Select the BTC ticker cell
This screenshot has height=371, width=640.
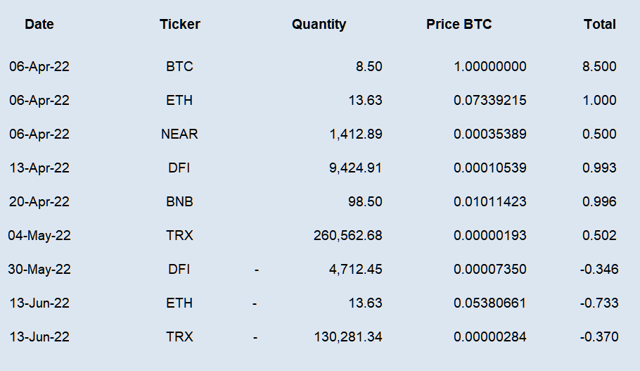(179, 66)
